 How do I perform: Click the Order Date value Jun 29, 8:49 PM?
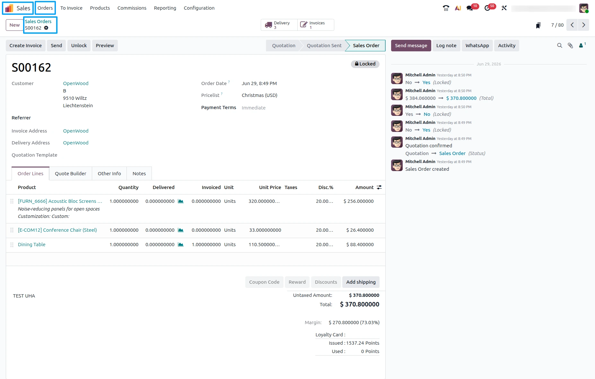[x=259, y=83]
